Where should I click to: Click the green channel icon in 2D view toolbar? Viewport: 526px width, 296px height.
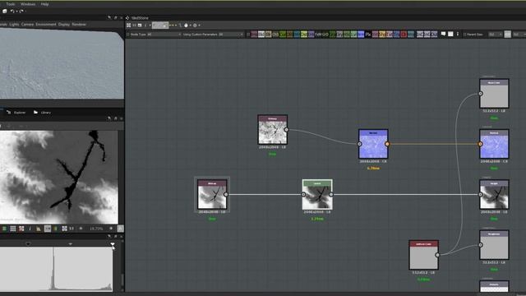coord(4,229)
